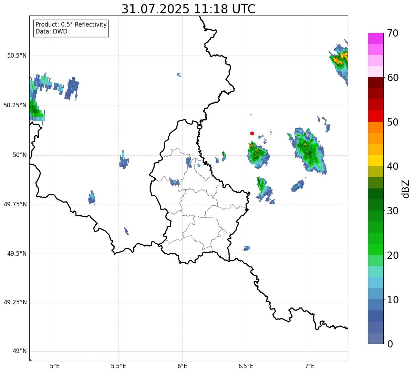Screen dimensions: 414x373
Task: Click the colorbar tick label '40'
Action: [393, 166]
